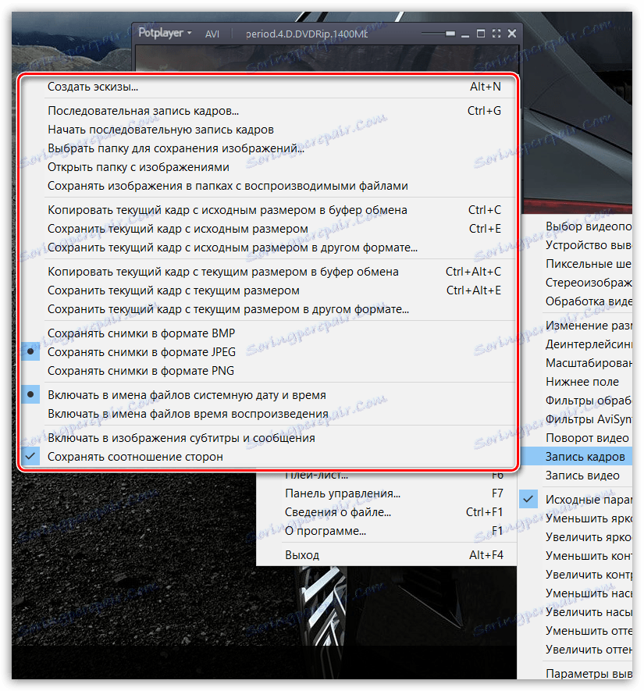The height and width of the screenshot is (691, 644).
Task: Expand 'Изменение разм...' submenu
Action: [x=576, y=326]
